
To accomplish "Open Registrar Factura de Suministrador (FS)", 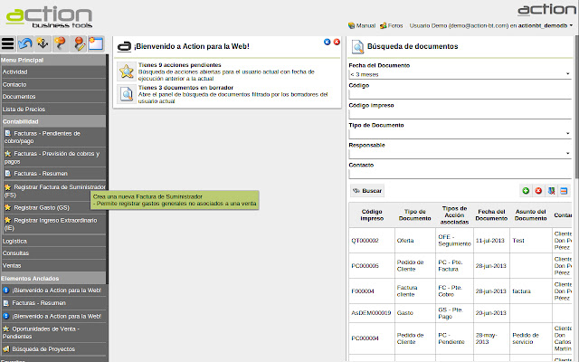I will 54,191.
